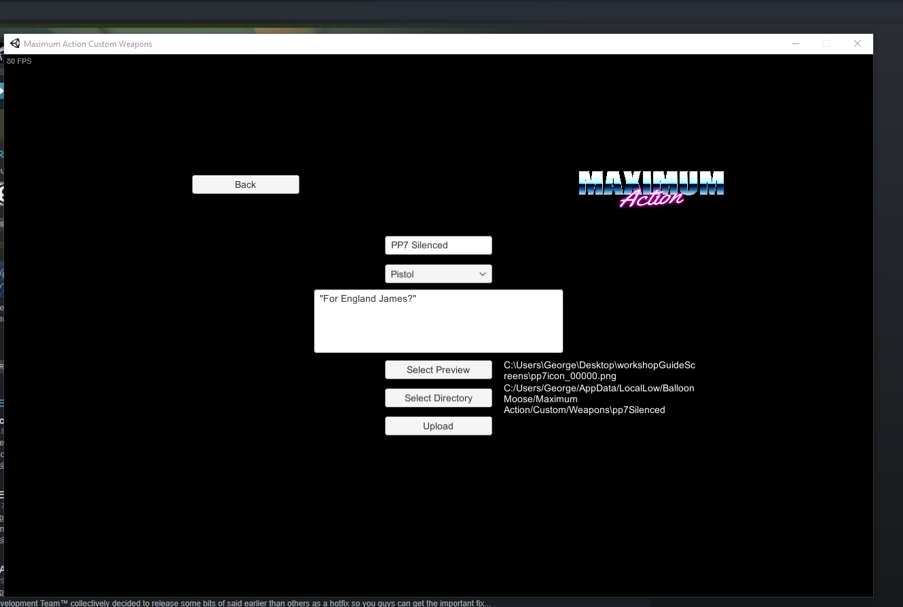Click the pp7Silenced weapons directory path text
The height and width of the screenshot is (607, 903).
point(599,399)
